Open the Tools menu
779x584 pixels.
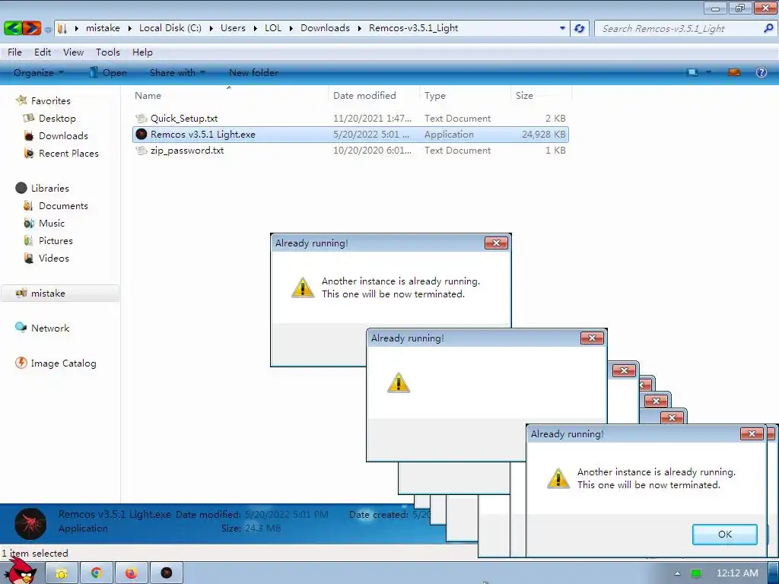(108, 52)
